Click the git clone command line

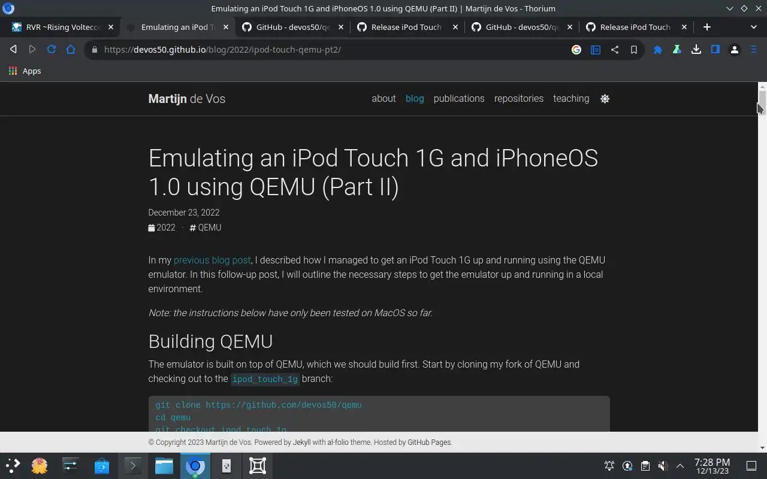pyautogui.click(x=258, y=405)
